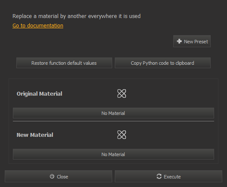227x187 pixels.
Task: Click the Replace a material description text
Action: (77, 16)
